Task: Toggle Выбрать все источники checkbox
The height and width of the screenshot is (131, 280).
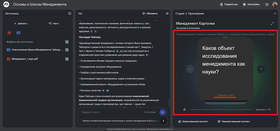Action: coord(67,42)
